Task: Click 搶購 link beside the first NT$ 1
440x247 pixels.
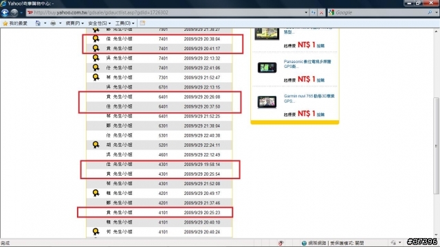Action: pos(320,46)
